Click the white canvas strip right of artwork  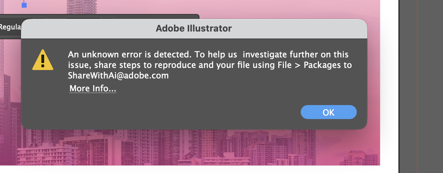coord(389,88)
